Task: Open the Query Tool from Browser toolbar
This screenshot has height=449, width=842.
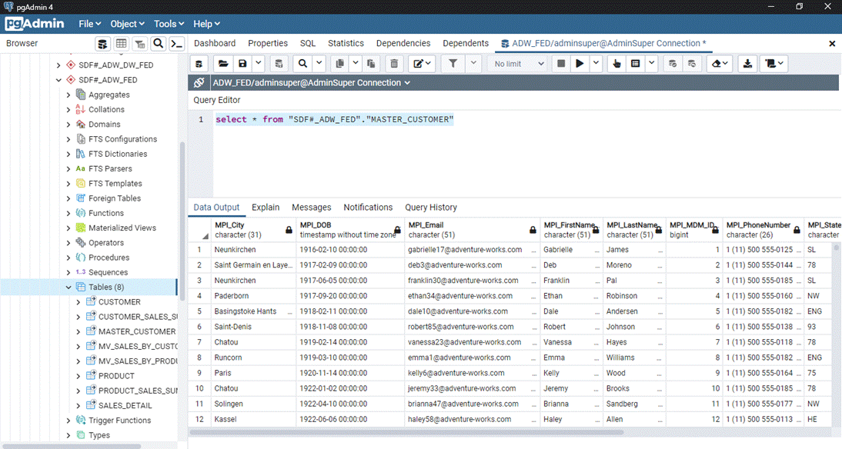Action: click(102, 44)
